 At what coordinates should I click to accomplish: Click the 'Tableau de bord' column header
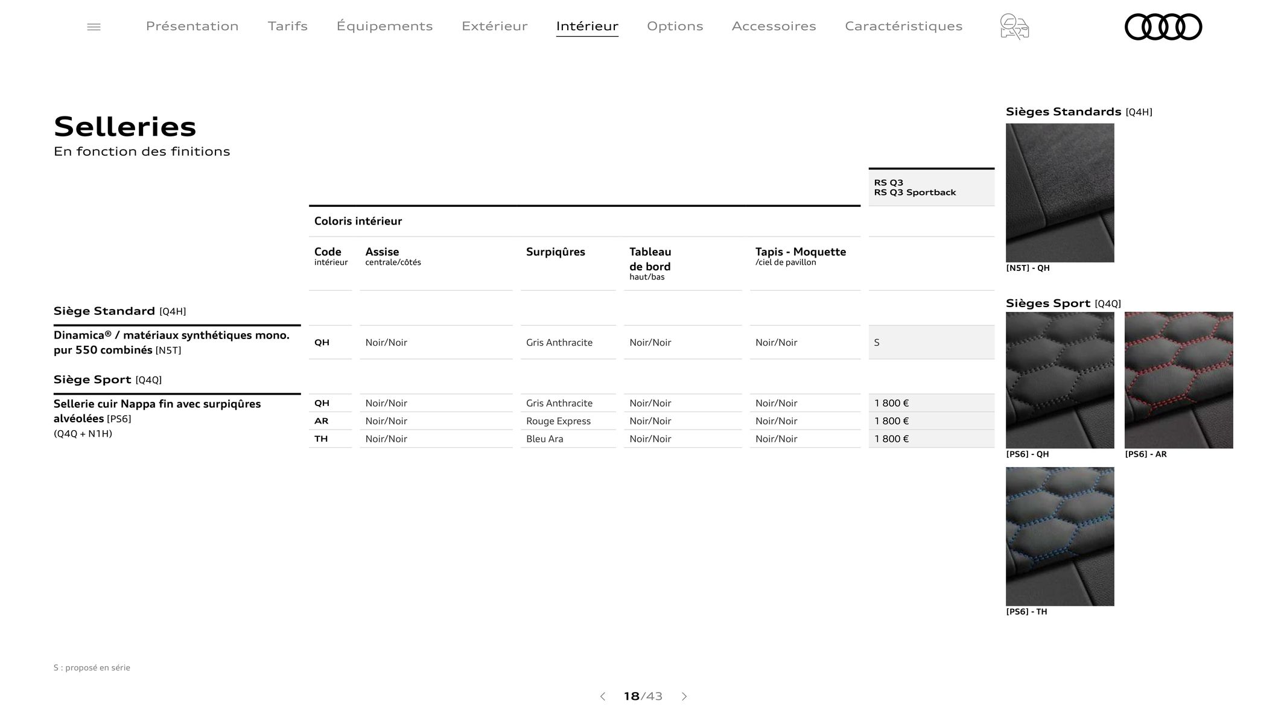click(x=650, y=264)
